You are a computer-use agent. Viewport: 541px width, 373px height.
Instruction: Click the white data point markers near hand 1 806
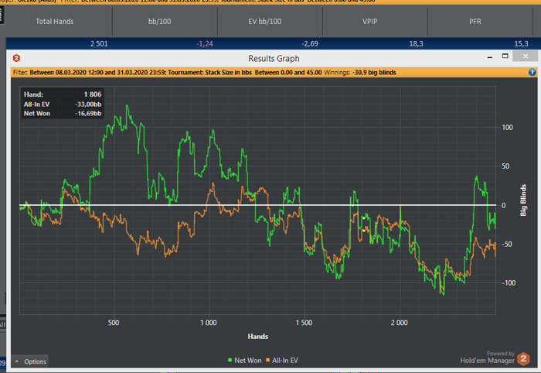(x=364, y=224)
